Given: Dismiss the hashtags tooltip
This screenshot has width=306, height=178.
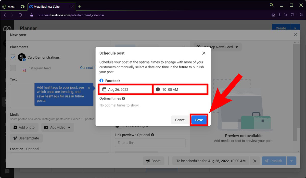Looking at the screenshot, I should point(89,88).
